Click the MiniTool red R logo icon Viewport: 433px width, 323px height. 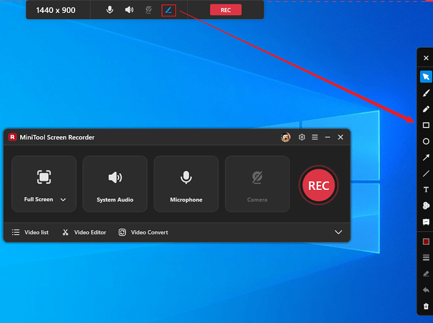[x=12, y=137]
